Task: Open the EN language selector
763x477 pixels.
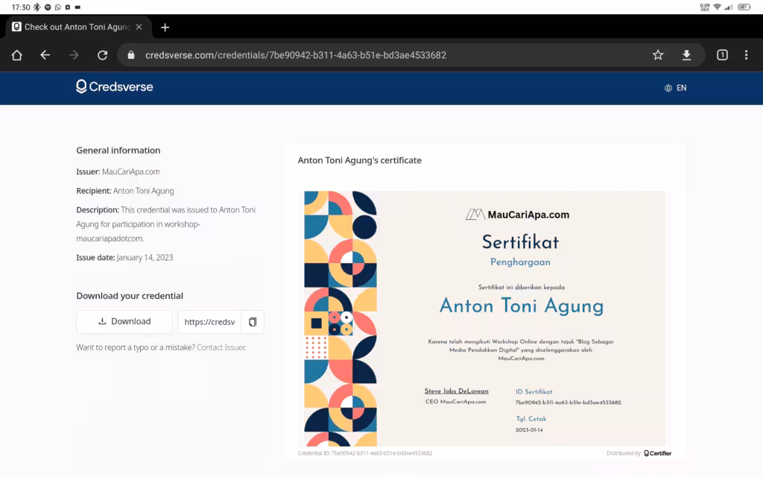Action: coord(675,88)
